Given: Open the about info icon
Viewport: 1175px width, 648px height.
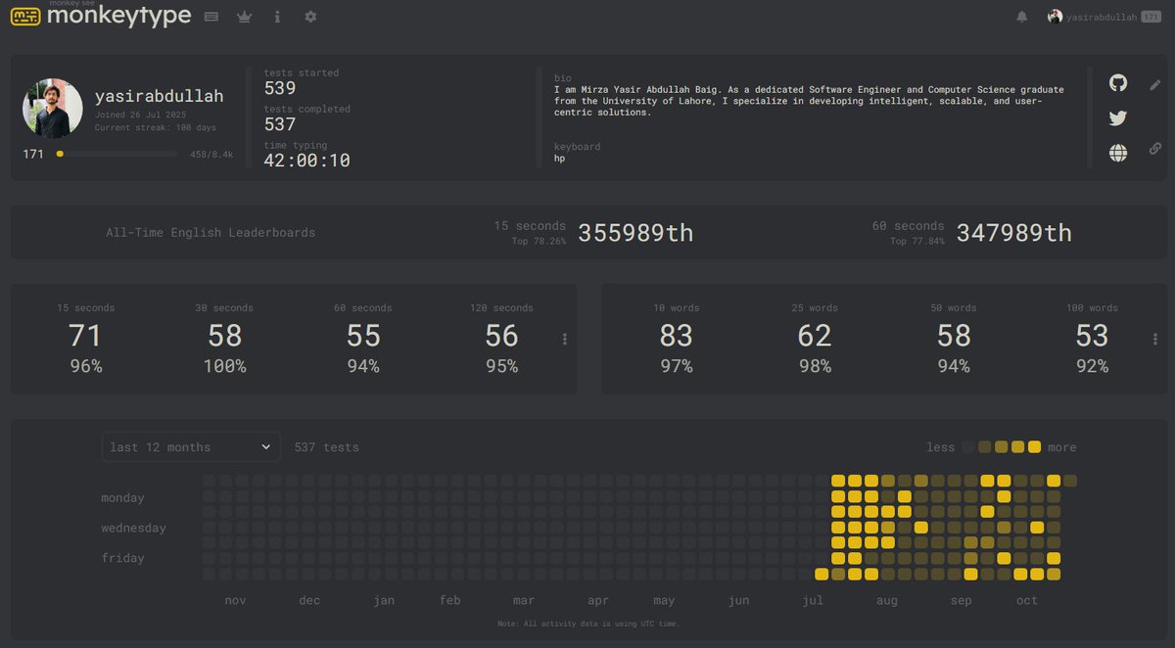Looking at the screenshot, I should click(277, 17).
